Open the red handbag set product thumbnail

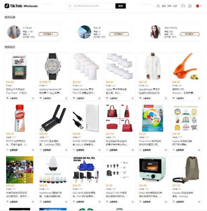[120, 118]
